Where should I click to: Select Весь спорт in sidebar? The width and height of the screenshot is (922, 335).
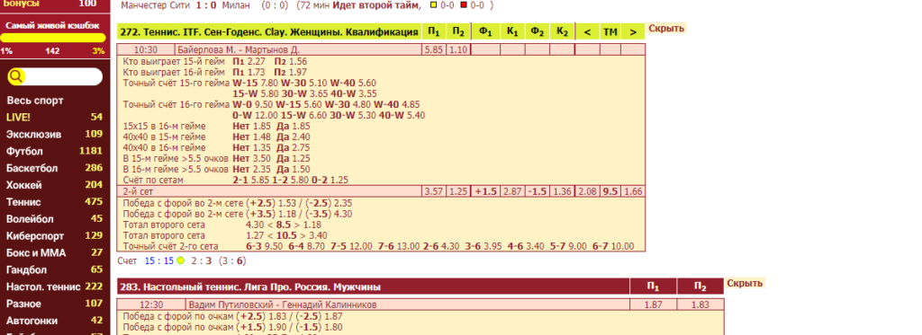[x=35, y=101]
